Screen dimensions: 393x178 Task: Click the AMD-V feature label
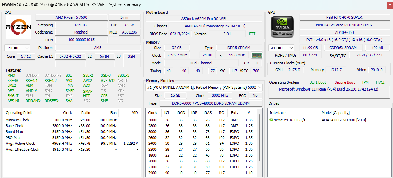point(31,91)
